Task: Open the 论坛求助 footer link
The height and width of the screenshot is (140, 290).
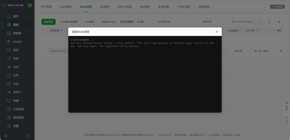Action: [165, 135]
